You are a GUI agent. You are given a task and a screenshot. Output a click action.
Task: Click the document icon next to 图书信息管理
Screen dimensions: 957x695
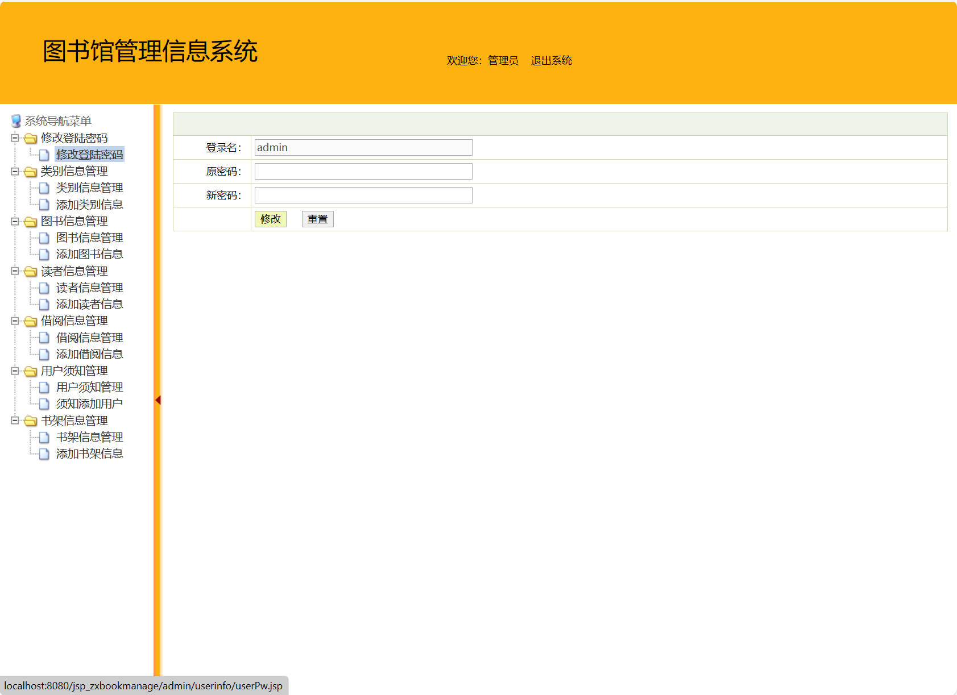coord(44,238)
